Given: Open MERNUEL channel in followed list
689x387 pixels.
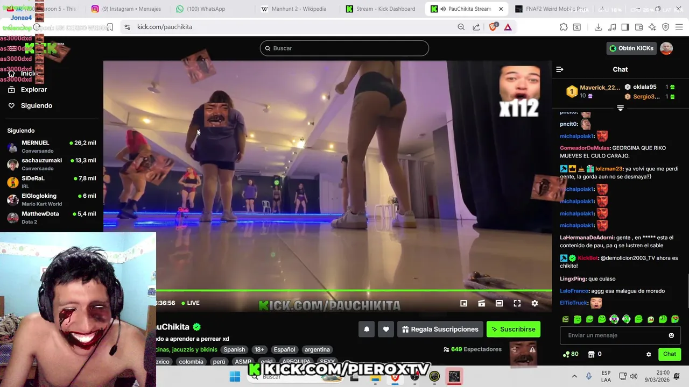Looking at the screenshot, I should tap(52, 146).
